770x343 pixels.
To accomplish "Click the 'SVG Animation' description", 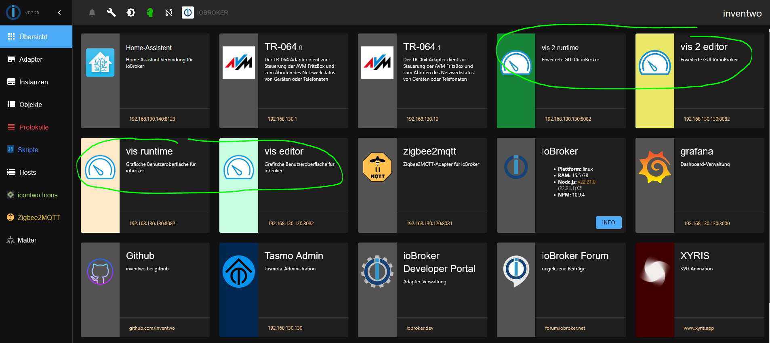I will tap(696, 269).
